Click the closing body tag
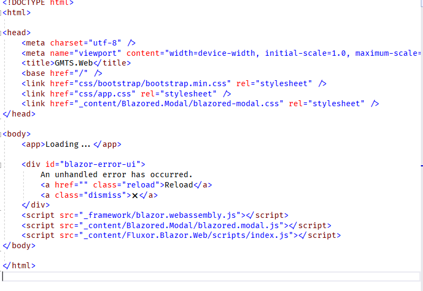Screen dimensions: 423x291 point(19,245)
